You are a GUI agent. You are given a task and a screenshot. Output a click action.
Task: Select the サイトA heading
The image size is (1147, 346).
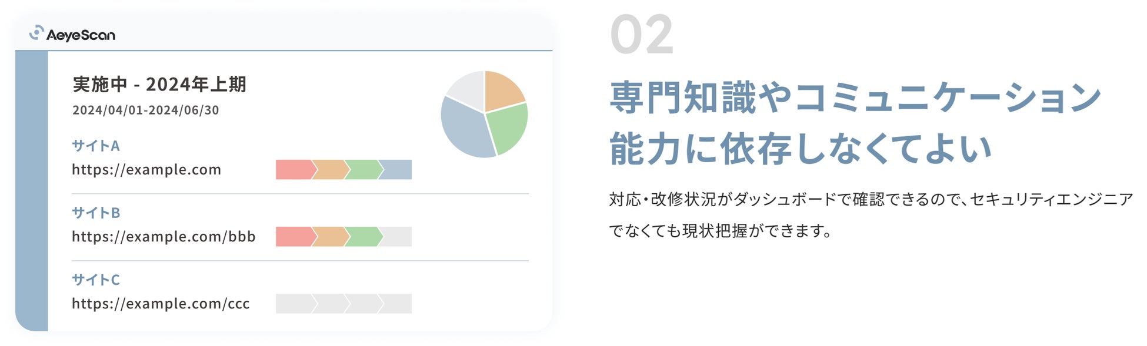pos(96,146)
